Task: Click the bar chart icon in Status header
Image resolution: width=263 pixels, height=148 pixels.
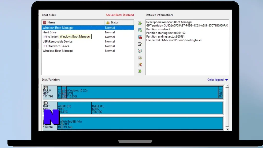Action: [108, 23]
